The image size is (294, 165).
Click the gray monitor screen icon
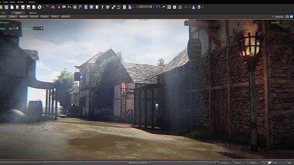(x=180, y=7)
